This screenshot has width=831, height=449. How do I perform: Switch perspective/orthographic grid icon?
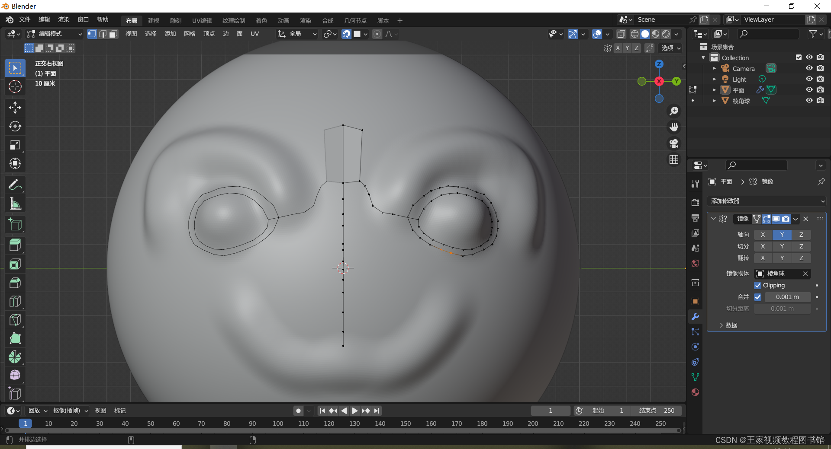point(674,159)
